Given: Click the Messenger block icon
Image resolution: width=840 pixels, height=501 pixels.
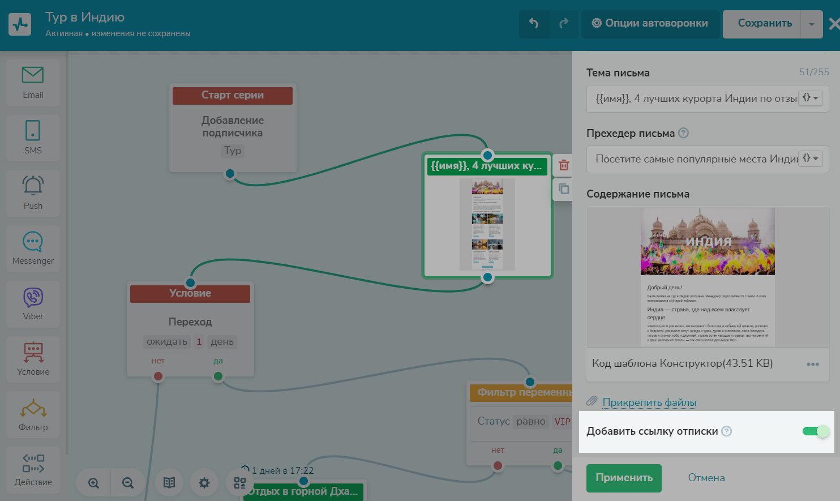Looking at the screenshot, I should pyautogui.click(x=33, y=248).
